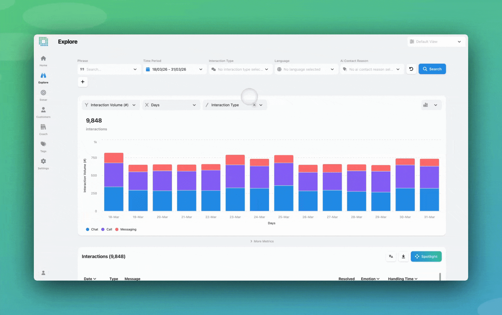Toggle Call series in chart legend
This screenshot has height=315, width=502.
pyautogui.click(x=107, y=230)
